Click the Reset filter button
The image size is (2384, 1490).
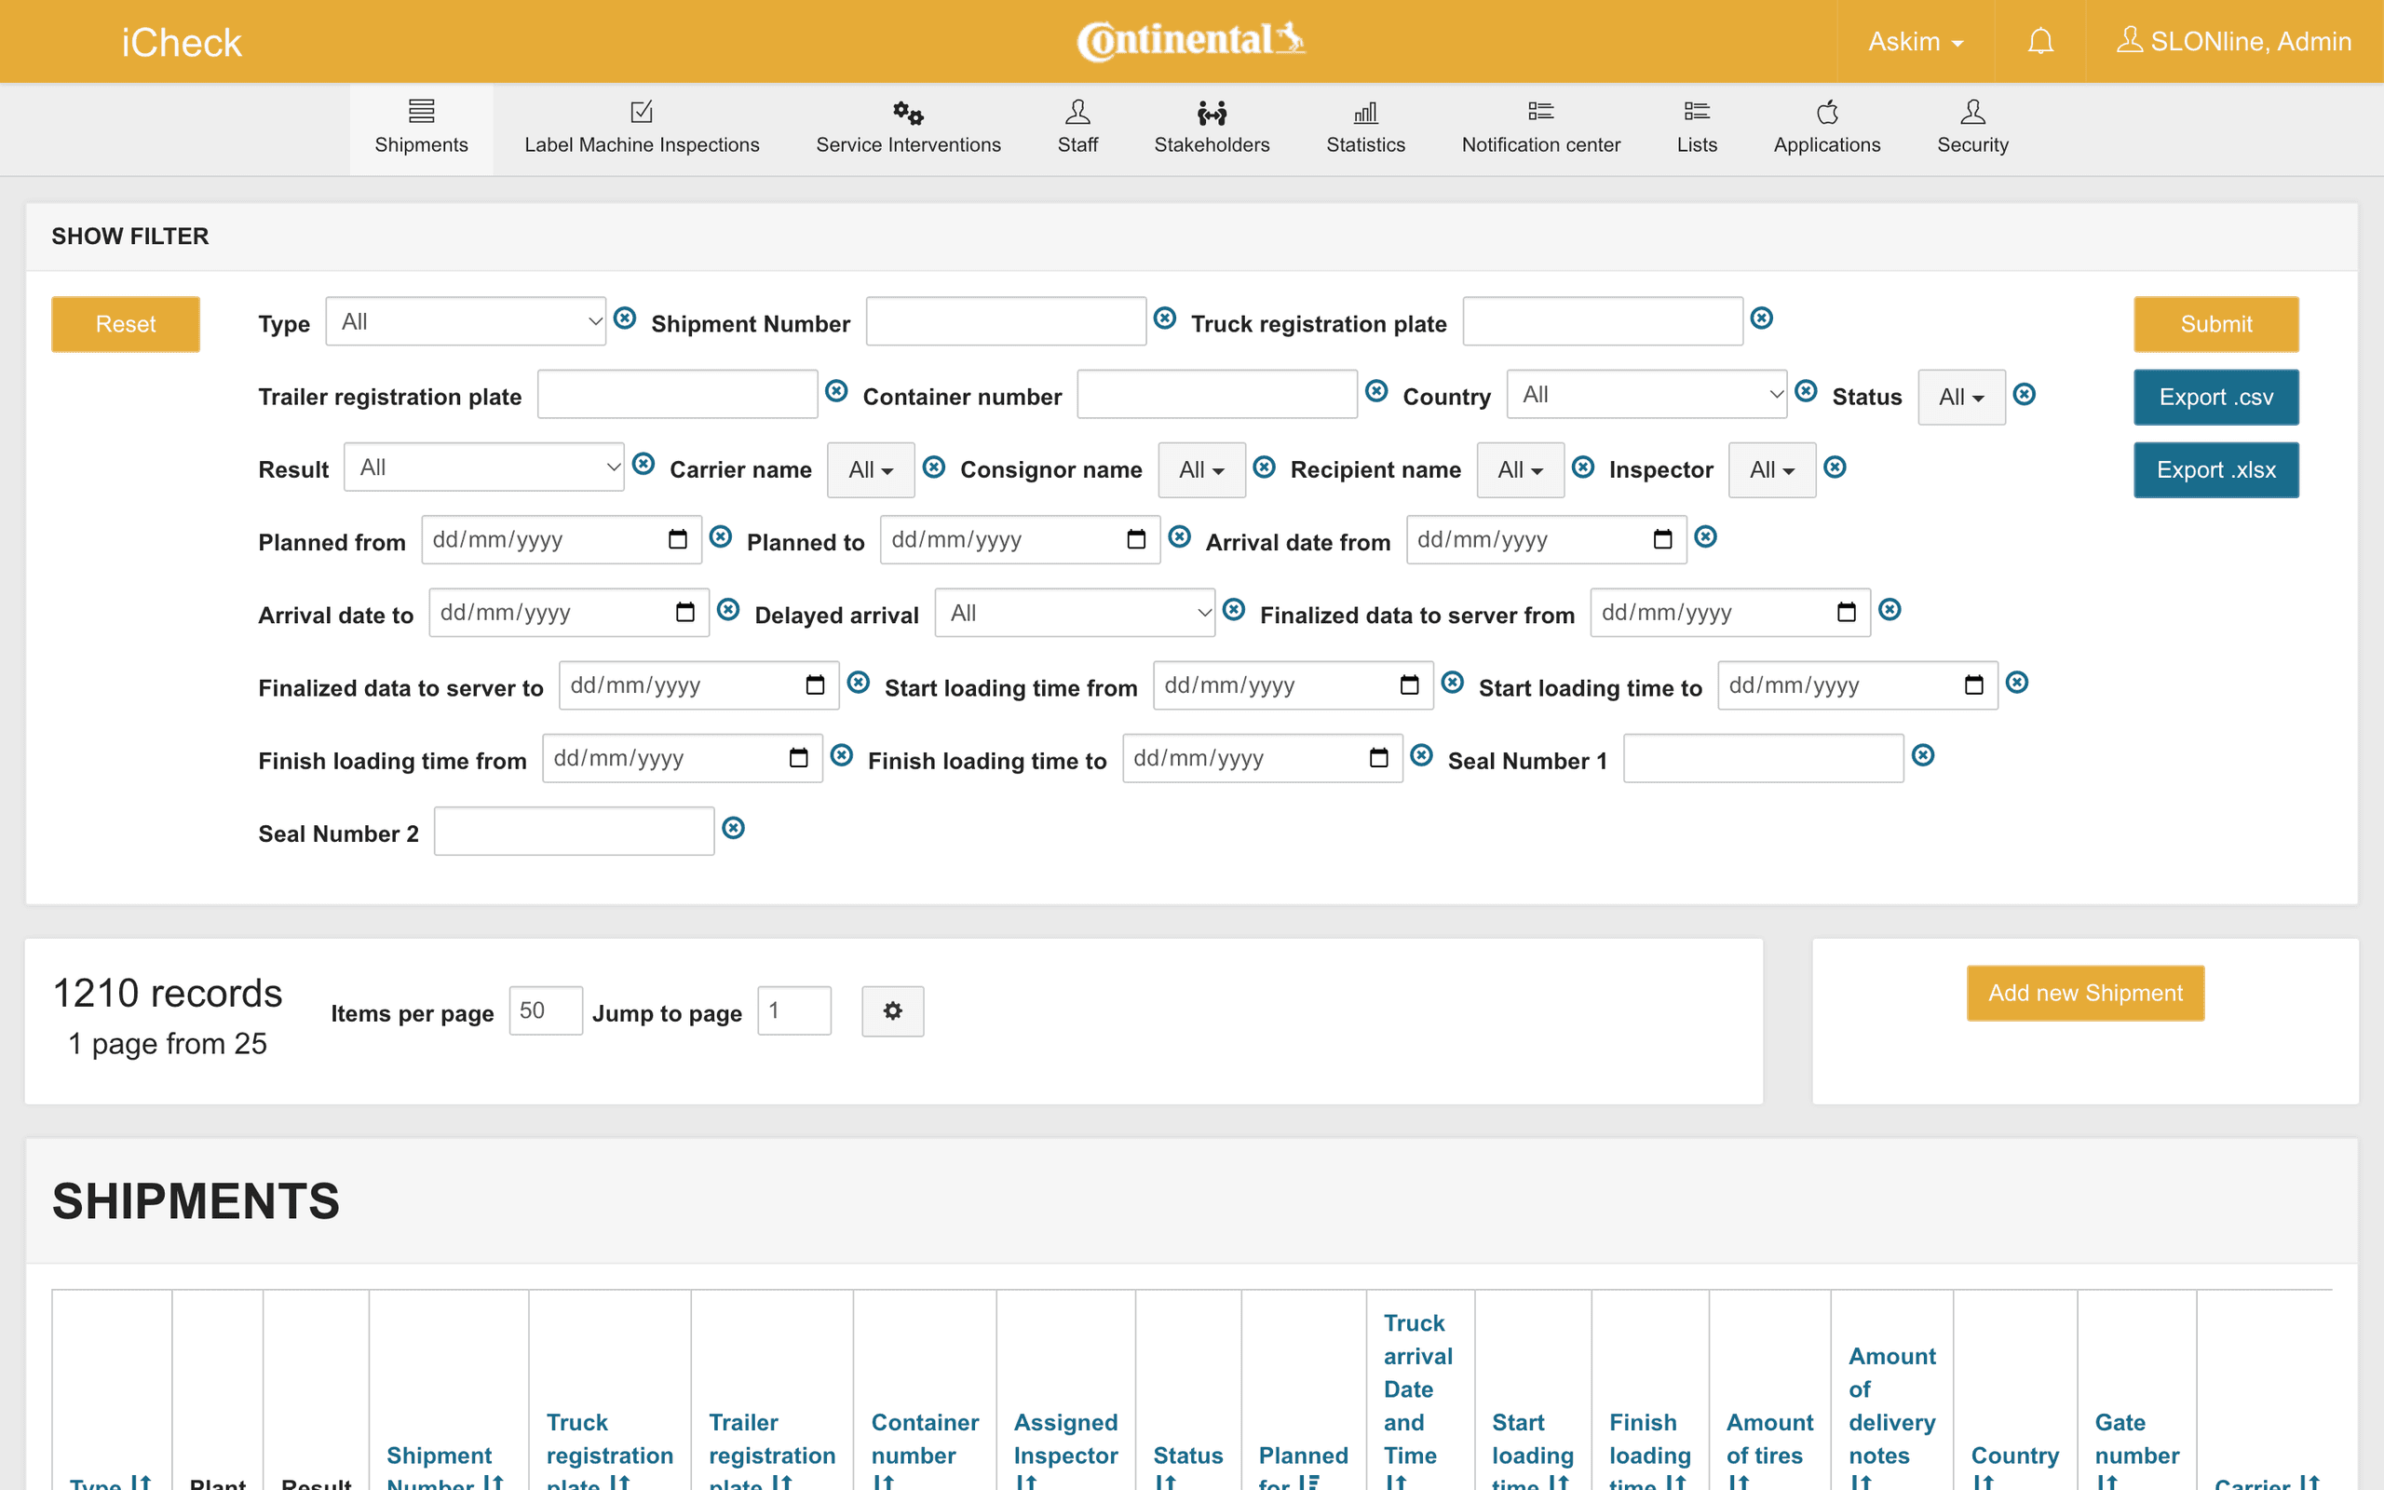125,324
